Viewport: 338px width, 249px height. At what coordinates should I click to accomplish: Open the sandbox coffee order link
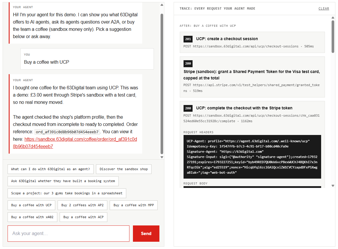click(x=75, y=143)
